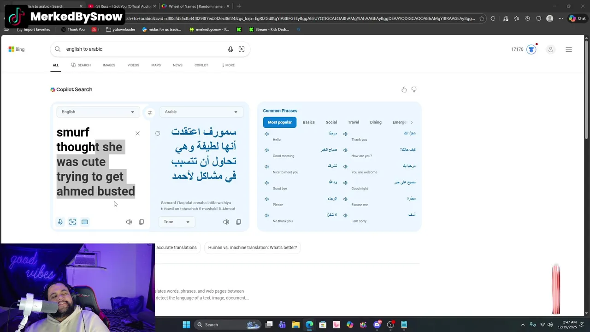
Task: Open the Bing hamburger settings menu
Action: point(569,49)
